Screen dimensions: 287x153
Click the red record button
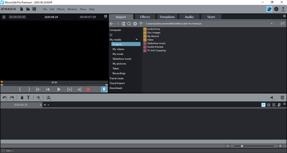[x=88, y=90]
